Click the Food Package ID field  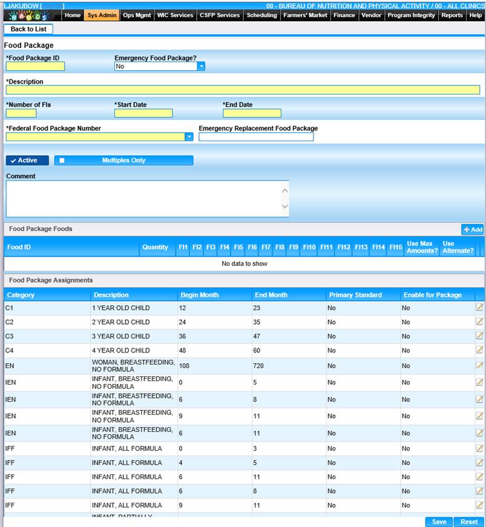click(35, 66)
